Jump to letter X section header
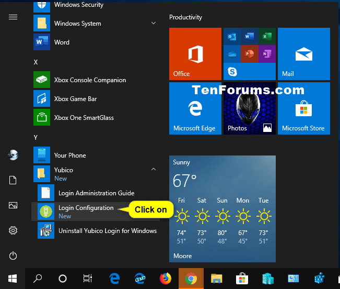This screenshot has height=289, width=340. click(36, 62)
